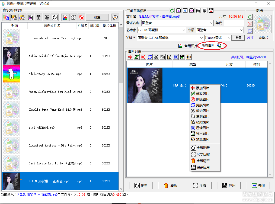Choose 修改图片 from context menu

tap(205, 94)
